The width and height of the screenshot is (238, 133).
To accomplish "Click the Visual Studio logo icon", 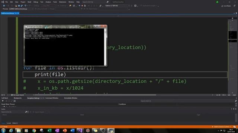I will click(3, 2).
